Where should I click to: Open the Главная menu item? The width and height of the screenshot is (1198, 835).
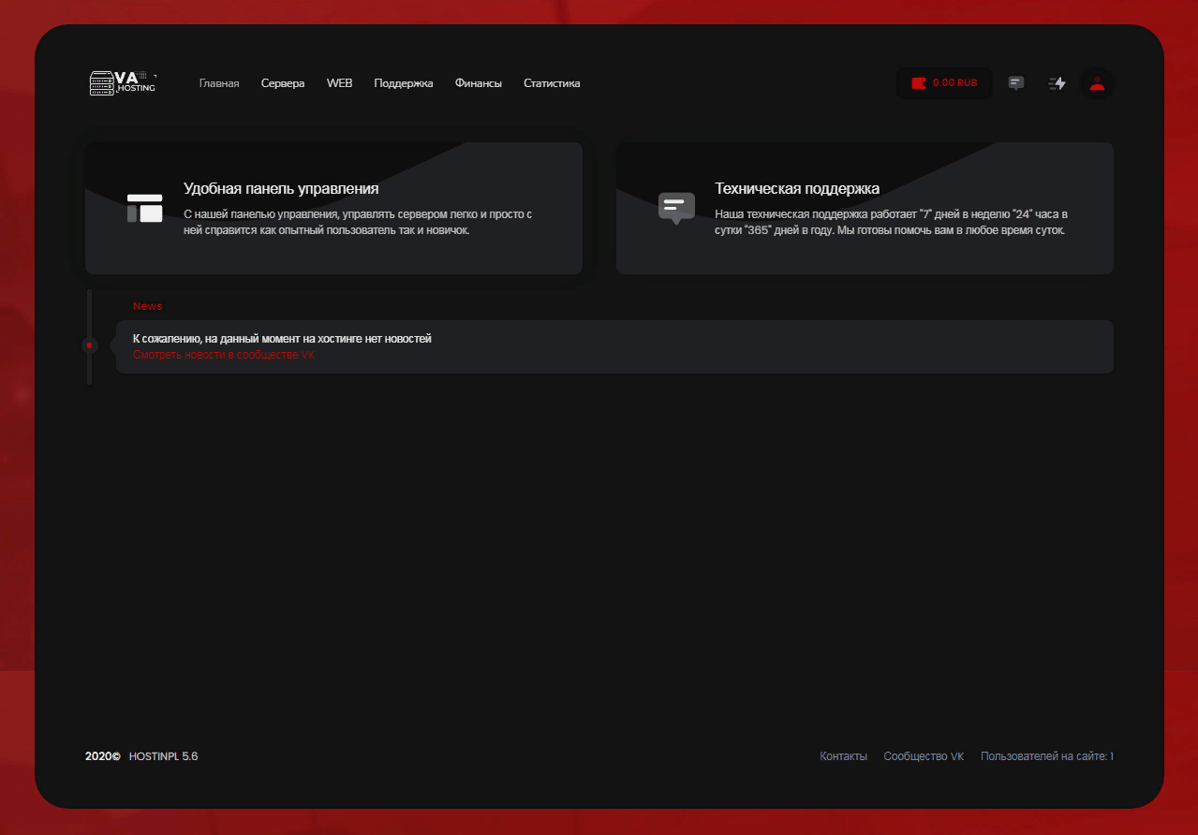219,83
